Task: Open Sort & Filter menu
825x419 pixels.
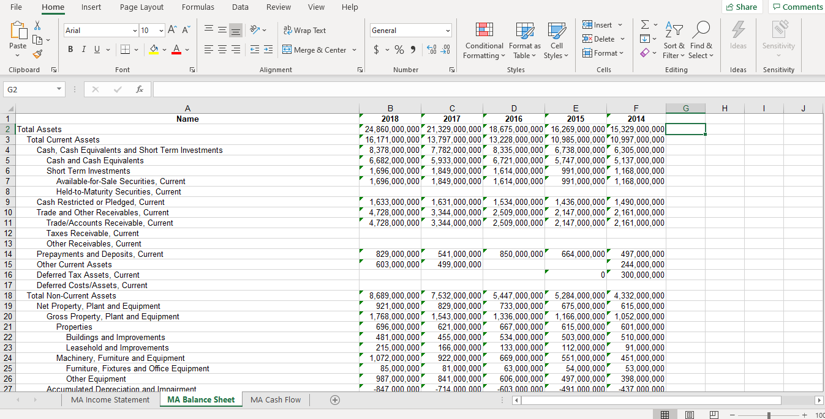Action: [x=674, y=40]
